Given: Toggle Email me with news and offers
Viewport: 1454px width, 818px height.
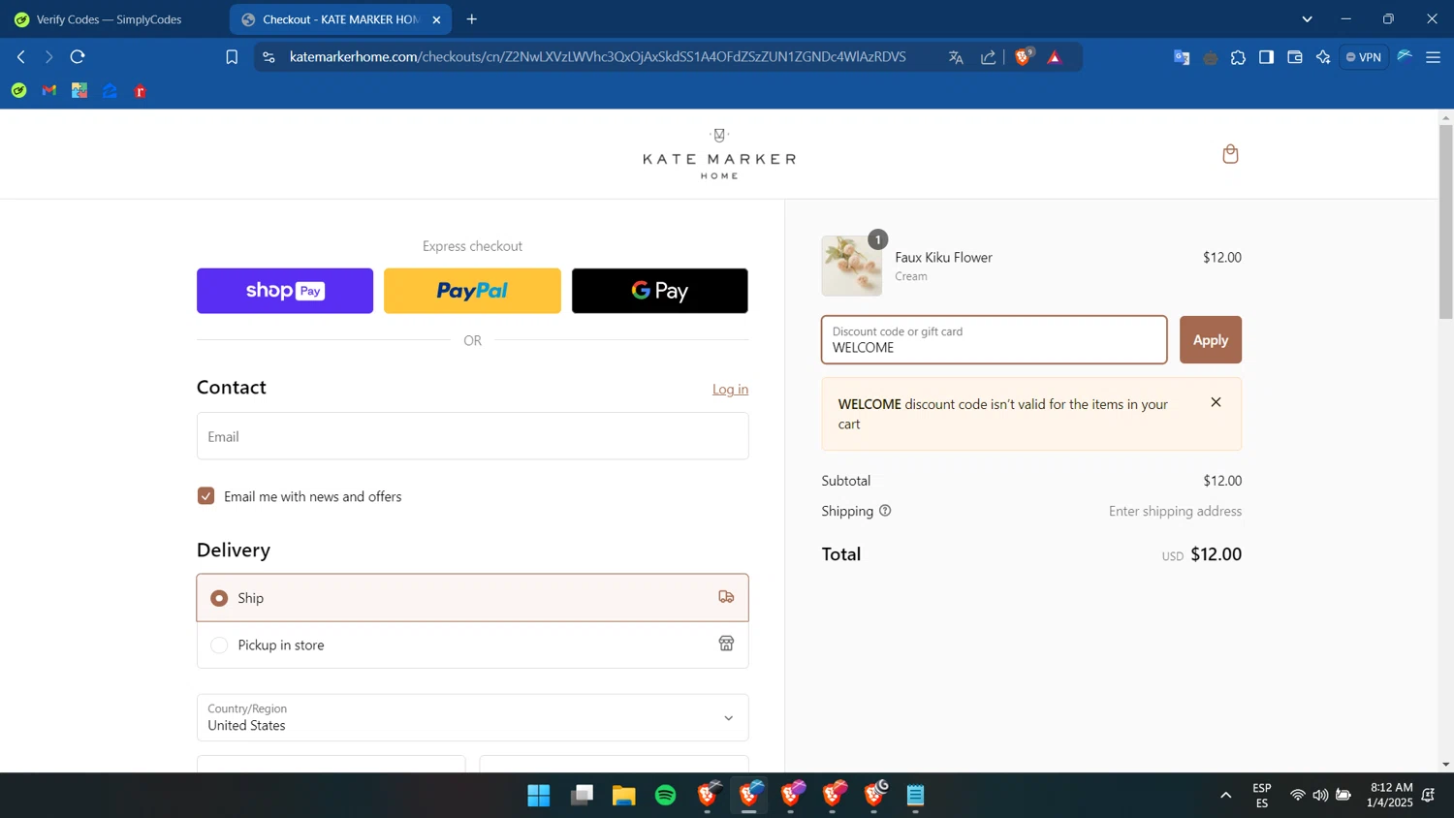Looking at the screenshot, I should 205,496.
